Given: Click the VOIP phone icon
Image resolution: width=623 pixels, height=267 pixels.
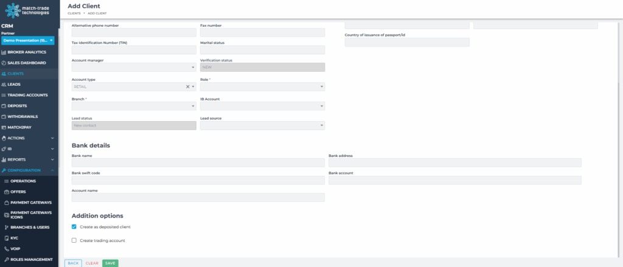Looking at the screenshot, I should point(5,249).
